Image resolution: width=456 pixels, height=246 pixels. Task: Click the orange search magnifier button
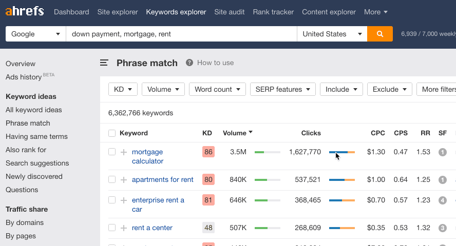click(x=380, y=34)
